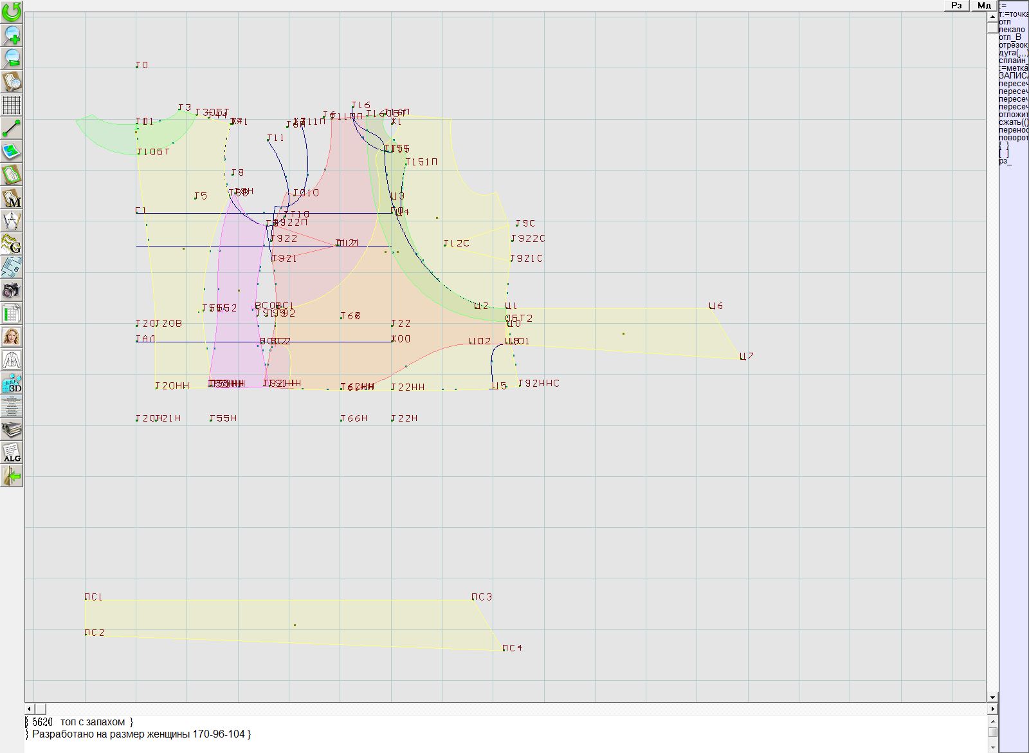
Task: Click the exit door icon
Action: [x=12, y=476]
